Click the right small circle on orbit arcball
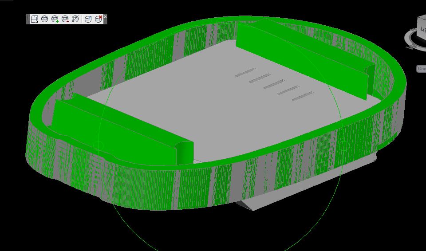 pos(343,145)
